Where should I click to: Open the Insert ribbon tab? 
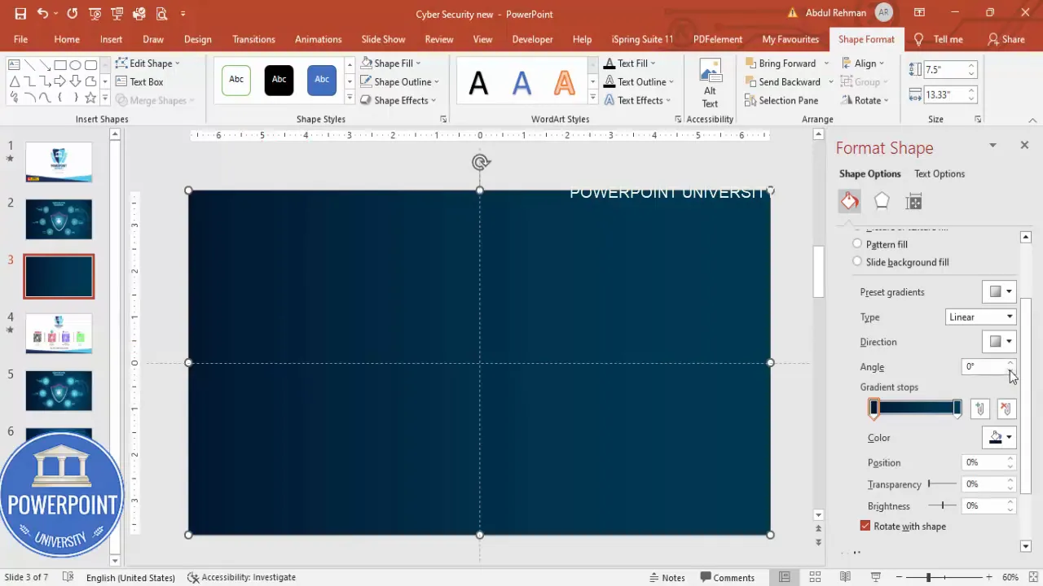111,39
